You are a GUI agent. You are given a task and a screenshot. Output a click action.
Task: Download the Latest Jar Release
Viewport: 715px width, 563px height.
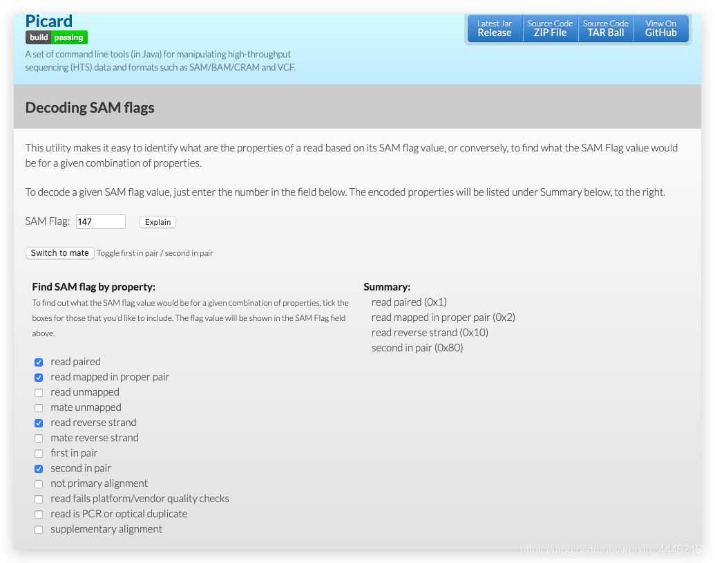pyautogui.click(x=495, y=28)
